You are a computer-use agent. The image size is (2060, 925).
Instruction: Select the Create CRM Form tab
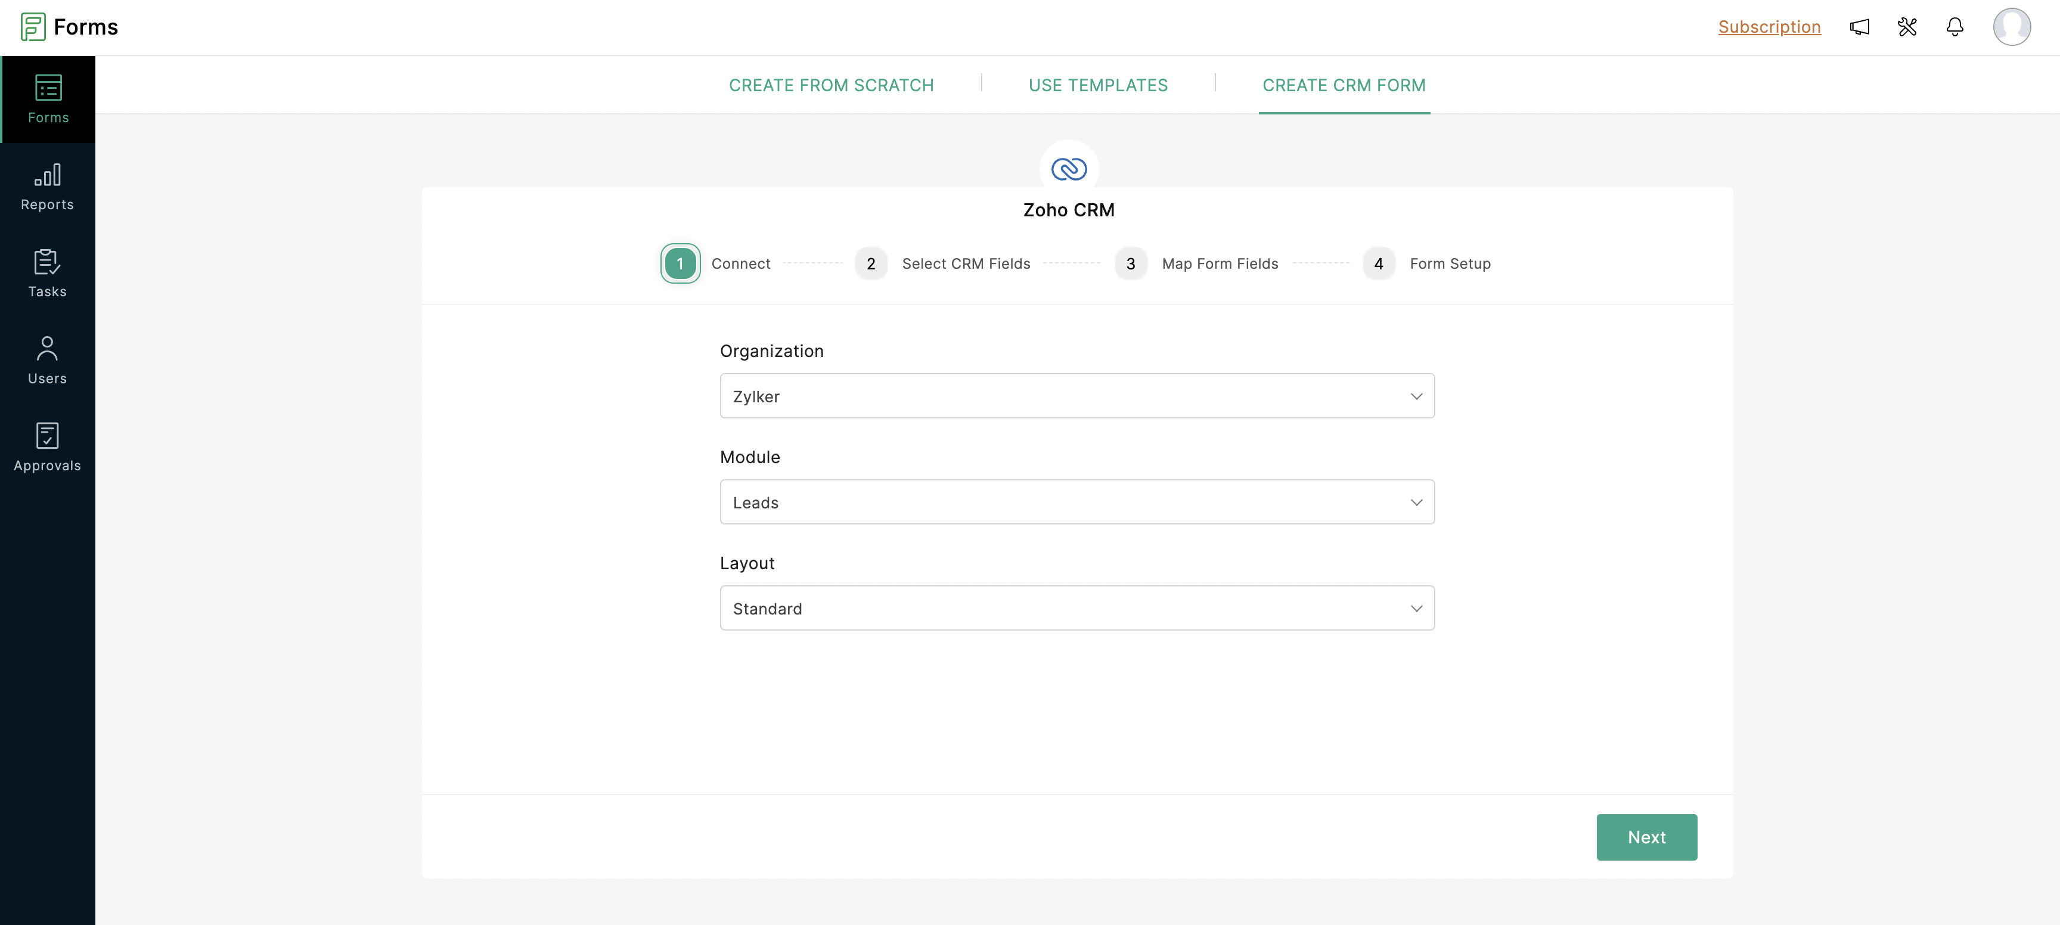[1344, 86]
